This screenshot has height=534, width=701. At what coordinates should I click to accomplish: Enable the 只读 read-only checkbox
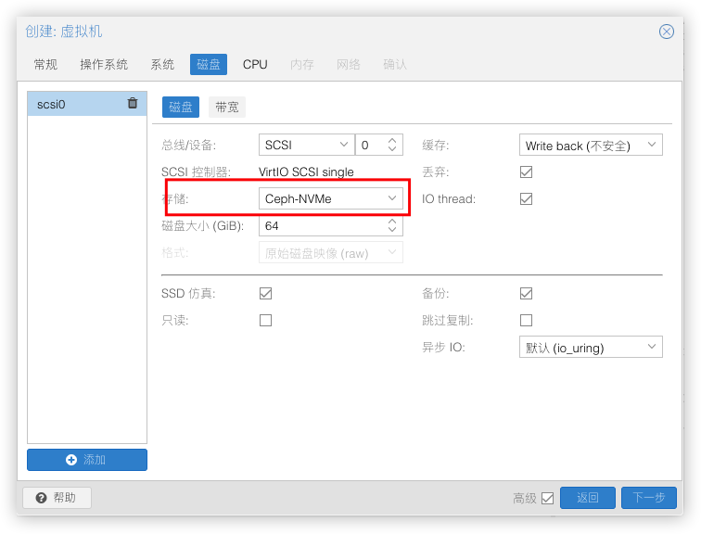coord(265,321)
